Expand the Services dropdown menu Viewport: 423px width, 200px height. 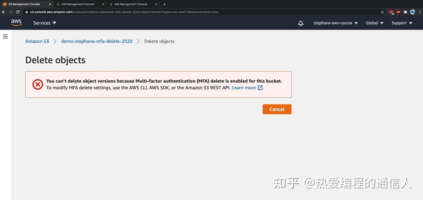click(x=45, y=23)
